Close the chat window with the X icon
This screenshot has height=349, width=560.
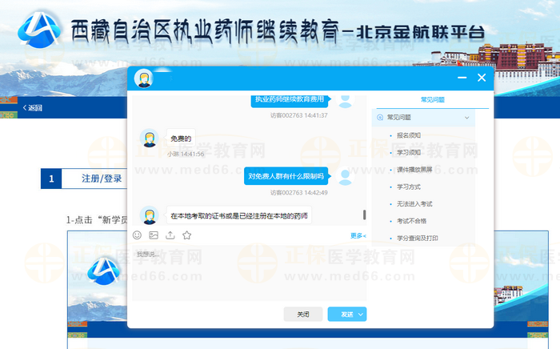tap(482, 78)
